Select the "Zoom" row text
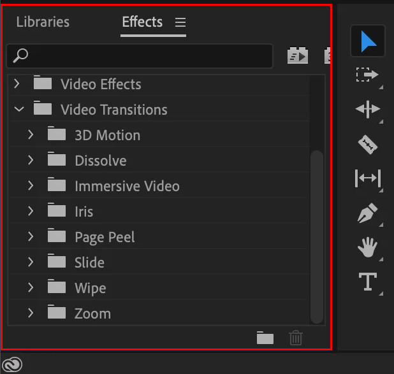The image size is (394, 374). (92, 314)
